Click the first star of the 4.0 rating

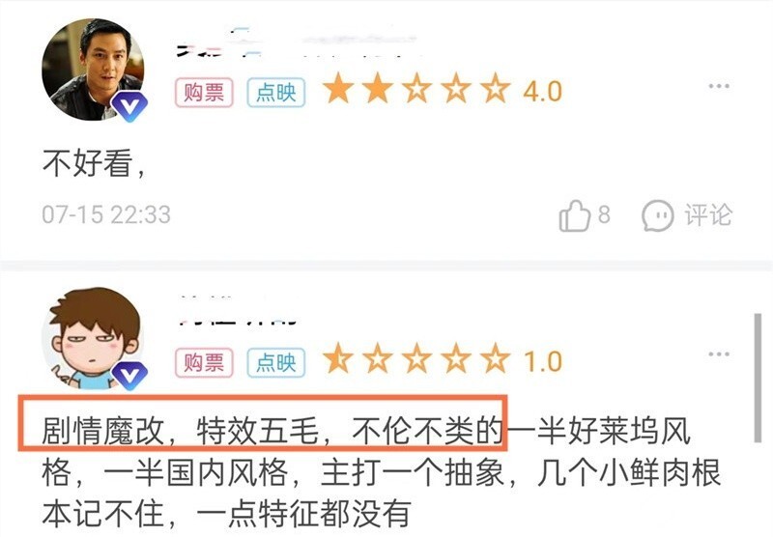[x=339, y=88]
